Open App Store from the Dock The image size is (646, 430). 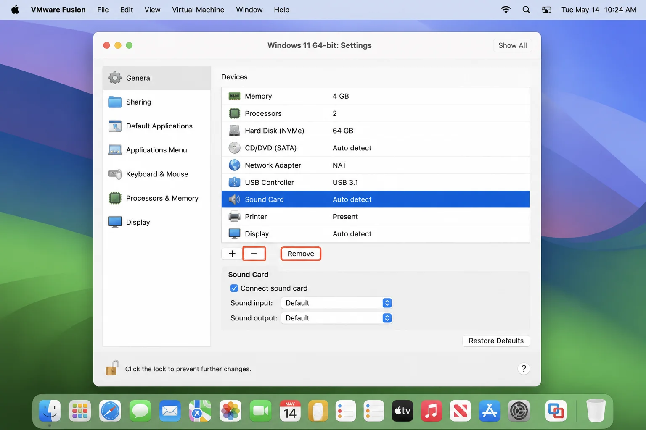pos(490,411)
